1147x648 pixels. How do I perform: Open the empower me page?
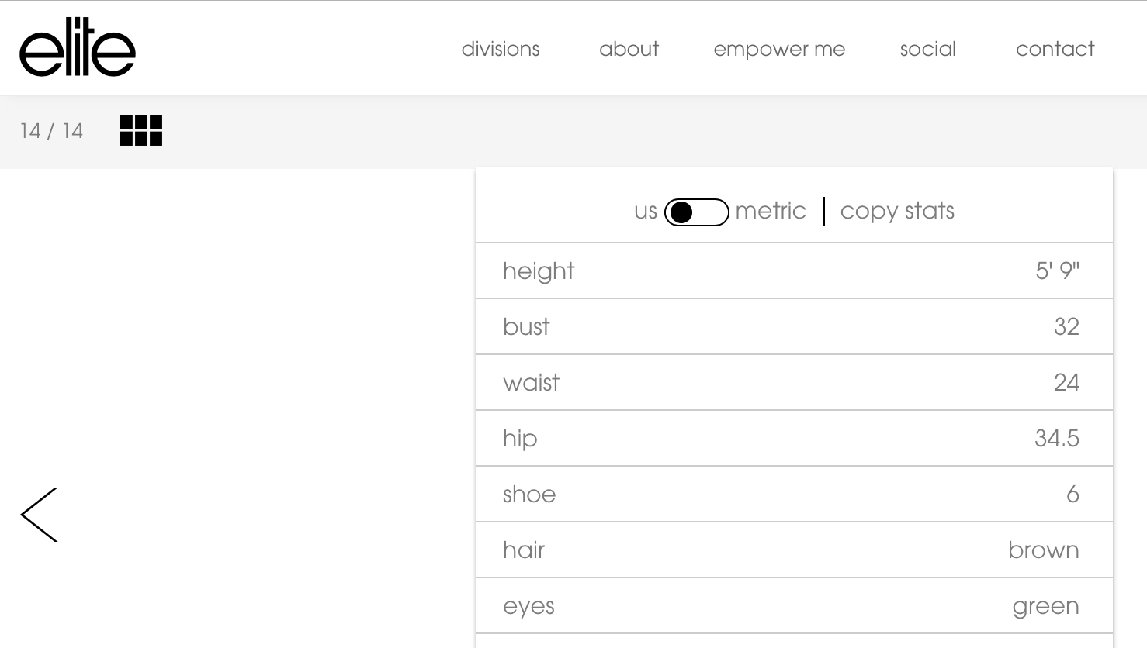779,50
